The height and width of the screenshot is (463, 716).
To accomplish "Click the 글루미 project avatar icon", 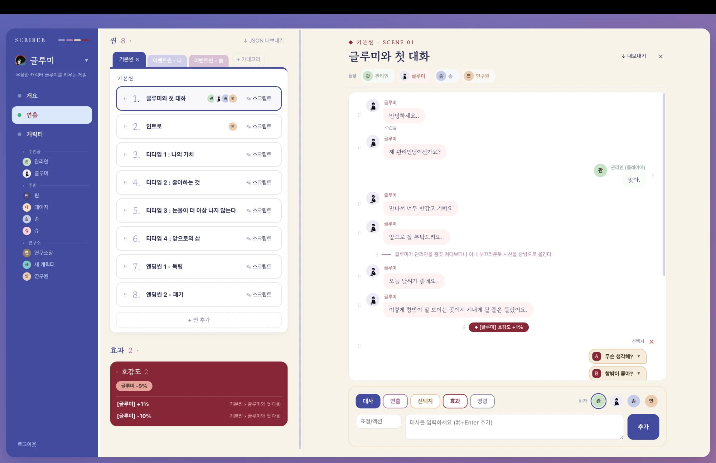I will (20, 60).
